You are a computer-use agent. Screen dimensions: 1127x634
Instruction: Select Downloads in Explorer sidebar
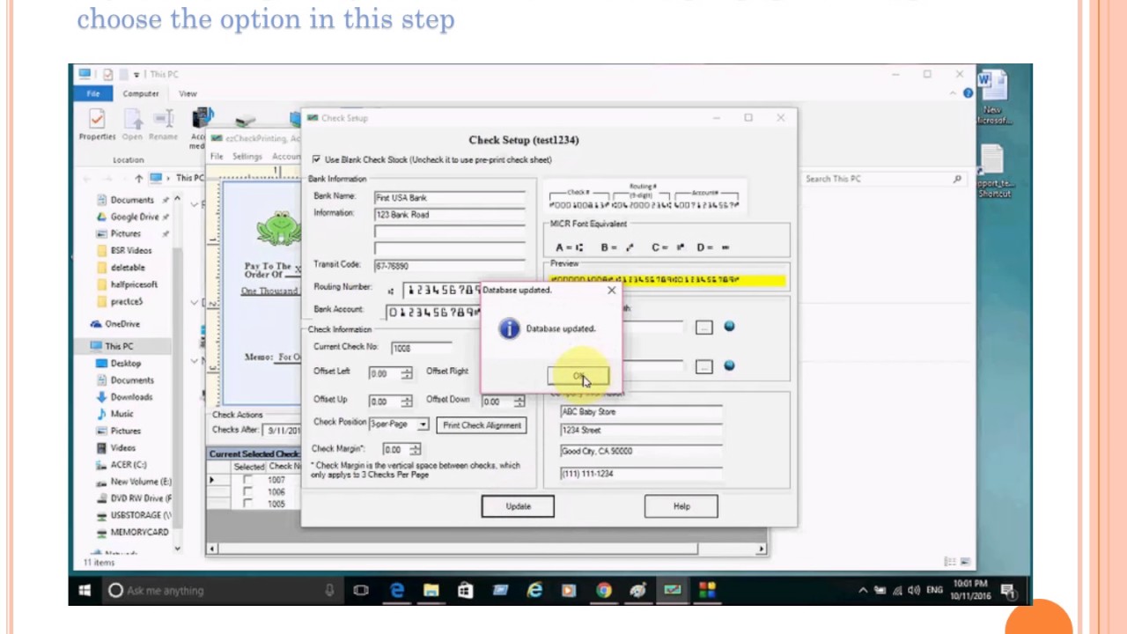point(131,397)
